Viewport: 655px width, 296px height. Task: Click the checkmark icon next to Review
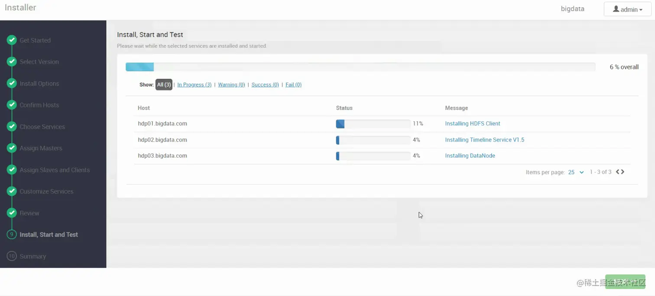tap(12, 213)
